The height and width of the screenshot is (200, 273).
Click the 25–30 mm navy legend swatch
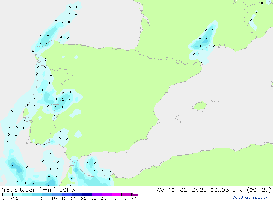87,195
